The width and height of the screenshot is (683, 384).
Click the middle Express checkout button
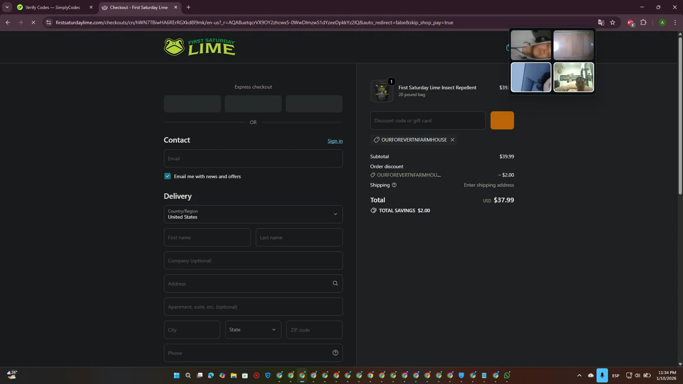(253, 104)
